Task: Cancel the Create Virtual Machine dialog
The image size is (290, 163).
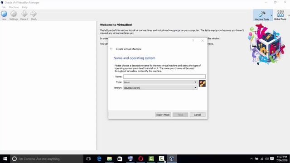Action: click(198, 115)
